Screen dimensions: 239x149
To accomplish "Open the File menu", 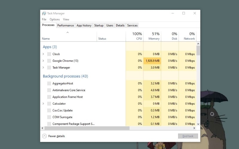I will 44,19.
